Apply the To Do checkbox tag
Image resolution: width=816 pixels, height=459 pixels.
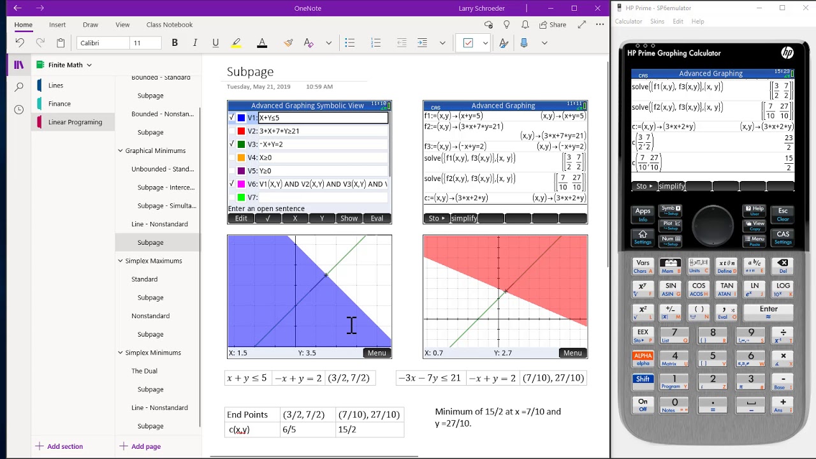pos(468,43)
